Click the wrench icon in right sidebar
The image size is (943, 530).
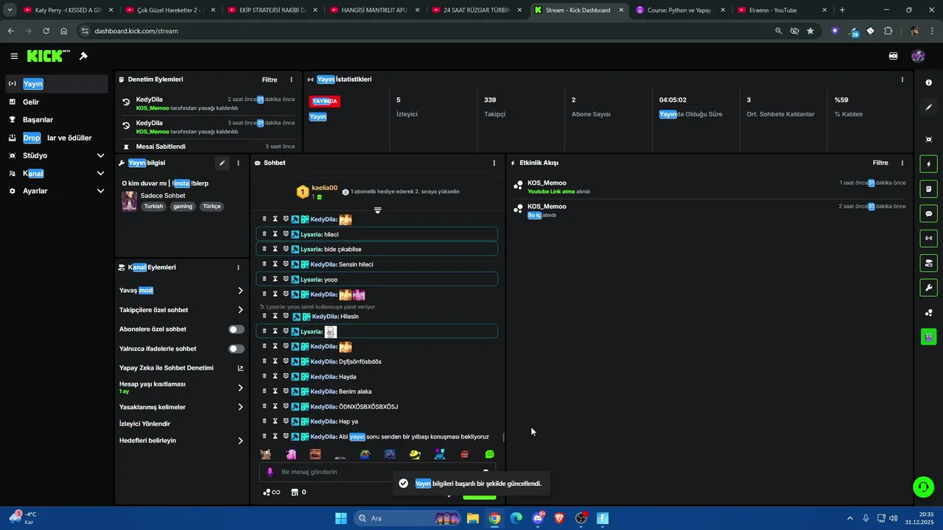pos(929,288)
